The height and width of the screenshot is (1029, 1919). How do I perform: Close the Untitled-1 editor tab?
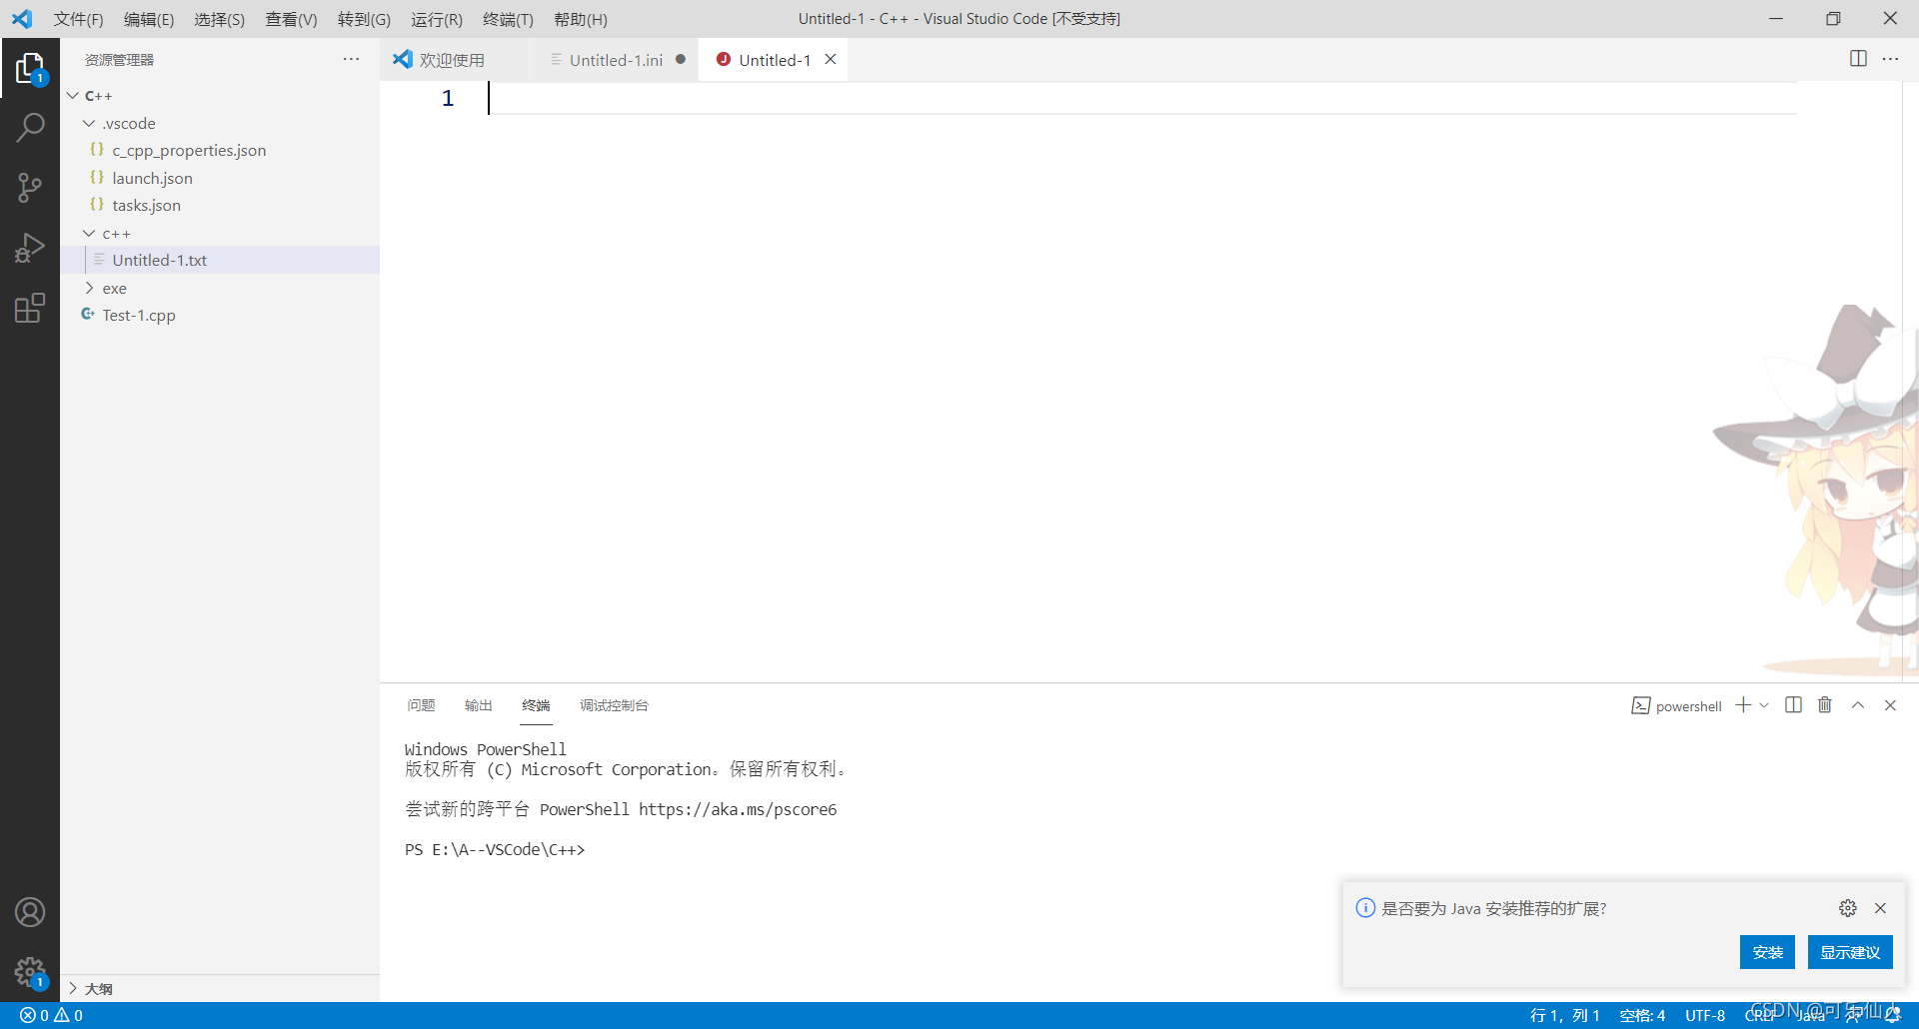click(x=831, y=60)
